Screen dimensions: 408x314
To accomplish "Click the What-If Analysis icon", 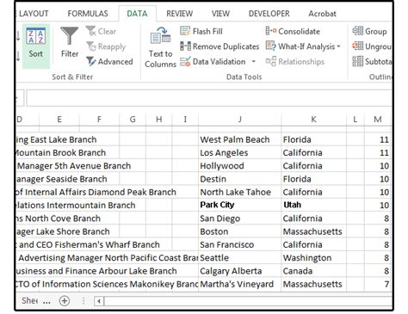I will [270, 46].
